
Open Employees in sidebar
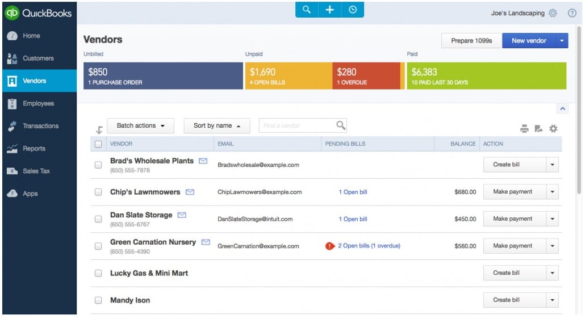point(39,104)
